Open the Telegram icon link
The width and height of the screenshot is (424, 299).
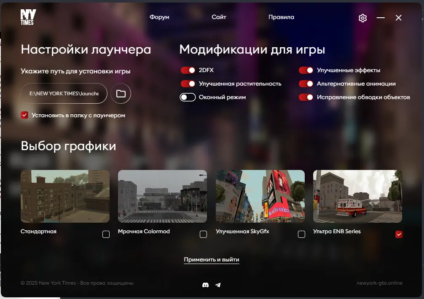218,285
